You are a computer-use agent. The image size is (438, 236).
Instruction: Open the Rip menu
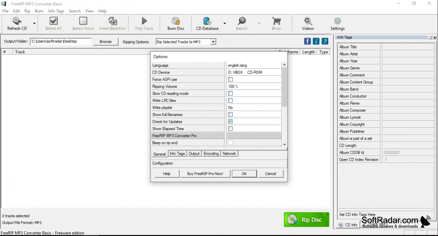point(27,11)
